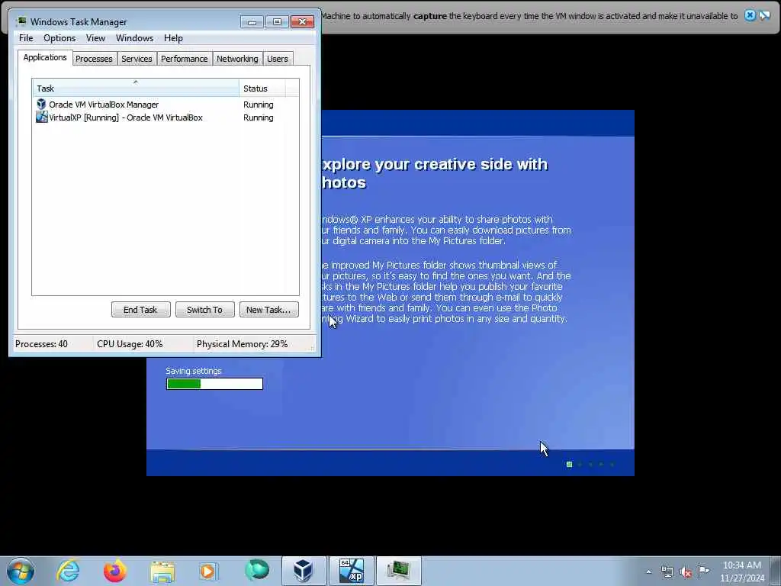Show hidden system tray icons
The image size is (781, 586).
click(648, 572)
